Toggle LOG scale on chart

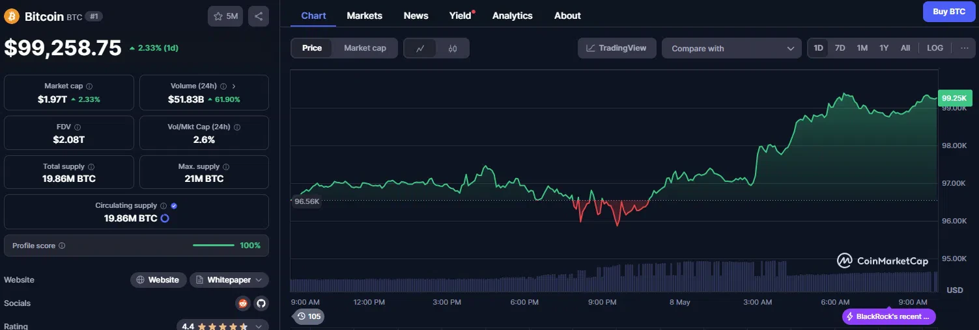[x=935, y=48]
